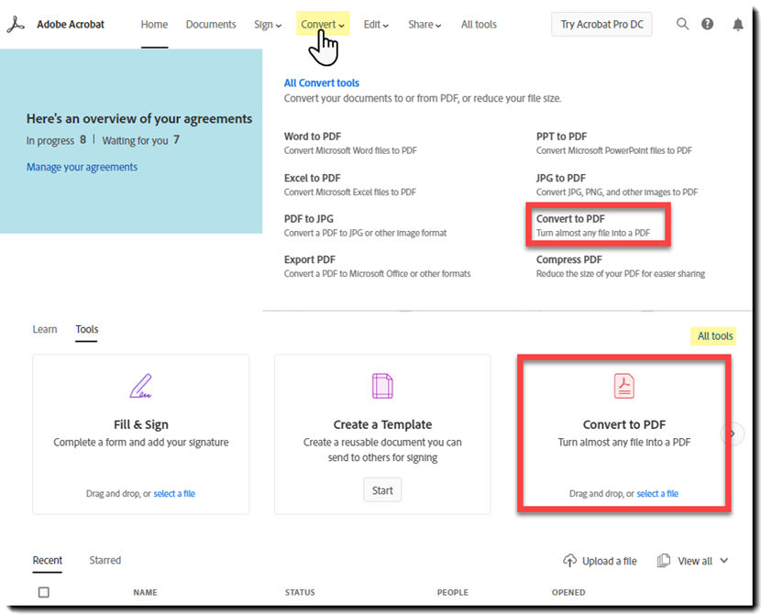Sort by the STATUS column header
This screenshot has height=614, width=761.
[300, 592]
